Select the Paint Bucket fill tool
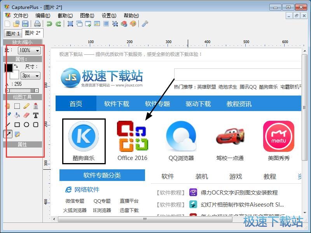The height and width of the screenshot is (233, 311). 17,115
